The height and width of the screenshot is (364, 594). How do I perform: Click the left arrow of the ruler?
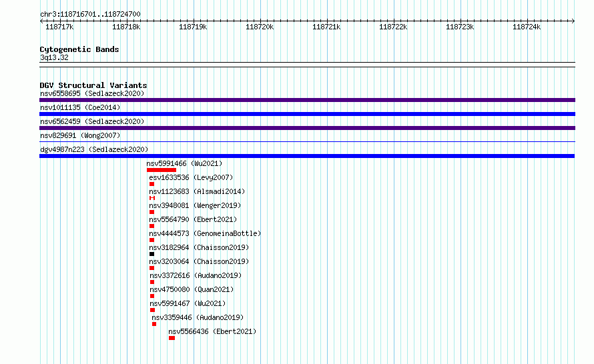[x=41, y=21]
